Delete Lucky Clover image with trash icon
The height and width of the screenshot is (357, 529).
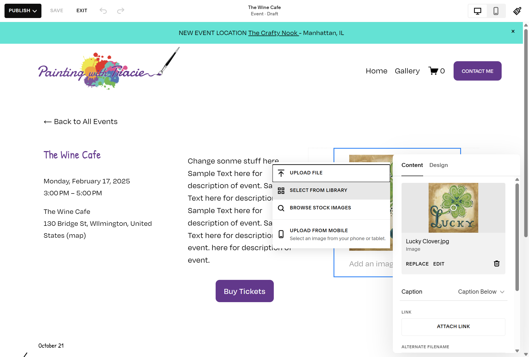[497, 263]
